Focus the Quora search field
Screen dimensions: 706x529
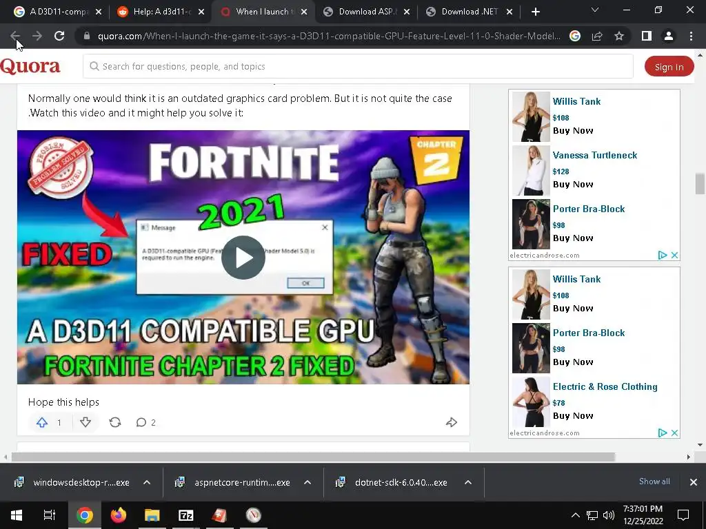(358, 67)
